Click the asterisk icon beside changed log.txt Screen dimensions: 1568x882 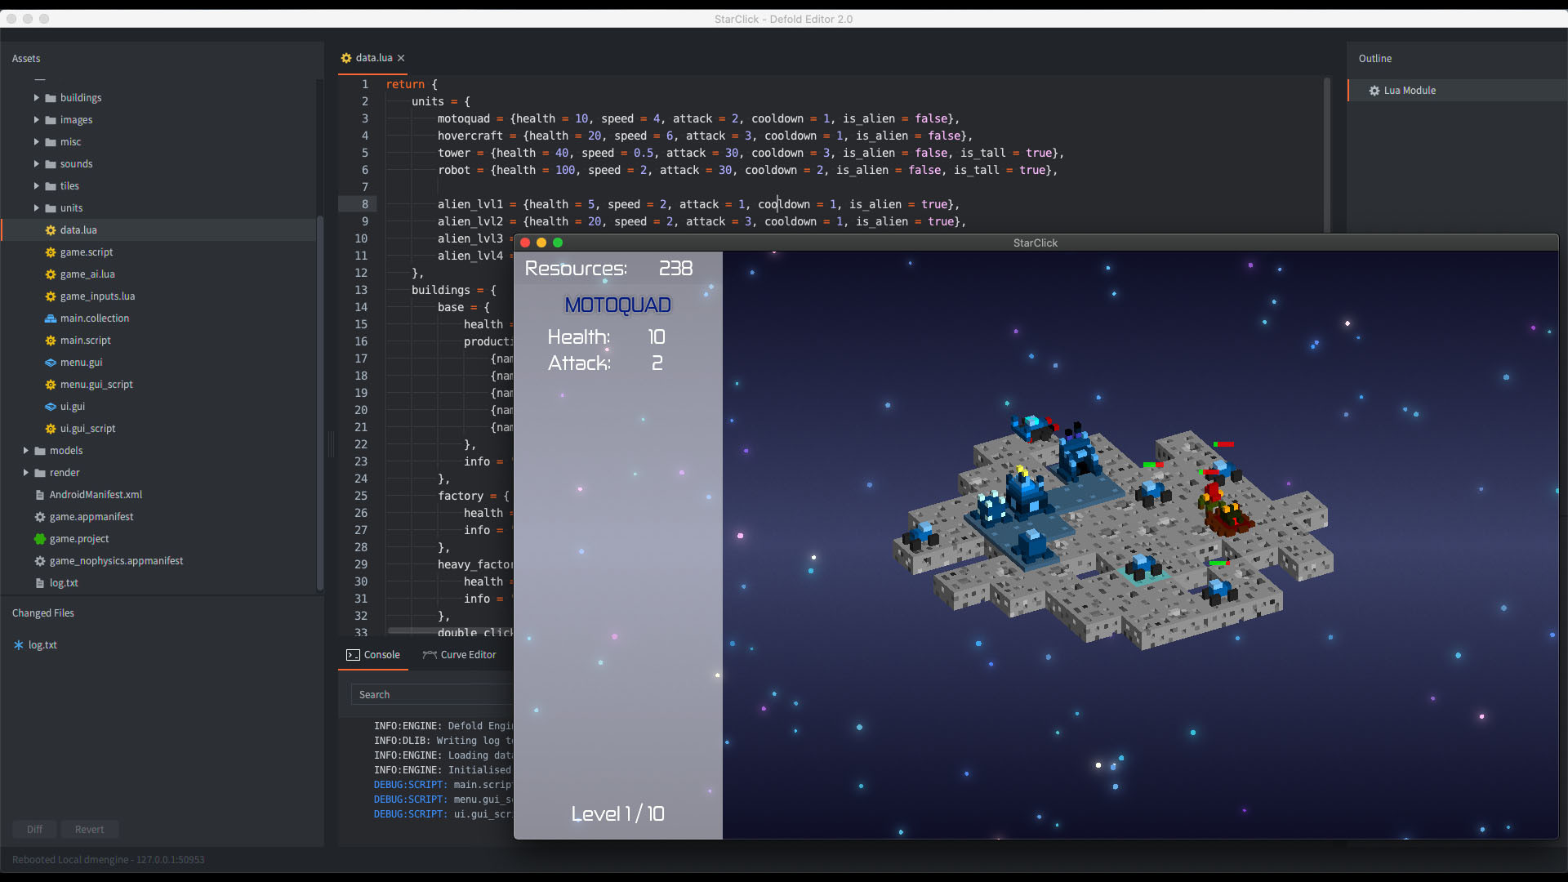(x=19, y=645)
